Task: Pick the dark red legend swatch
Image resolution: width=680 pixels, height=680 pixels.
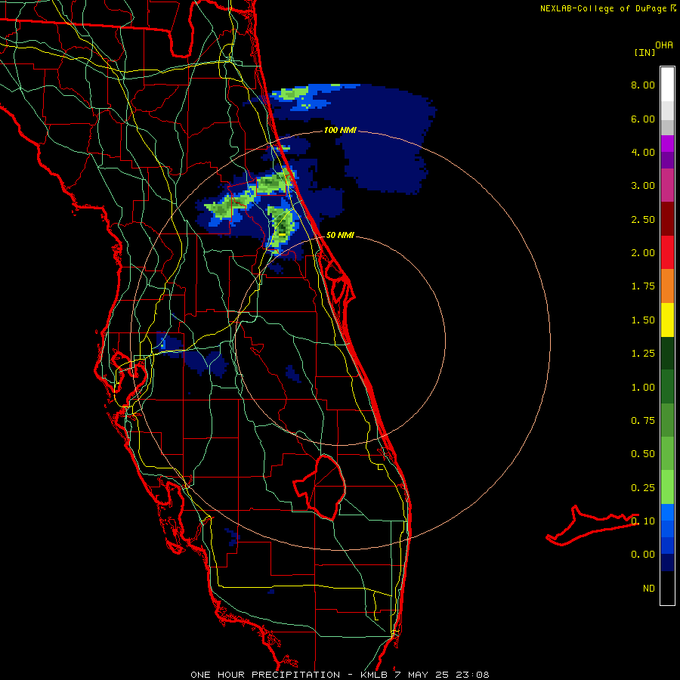Action: (x=667, y=219)
